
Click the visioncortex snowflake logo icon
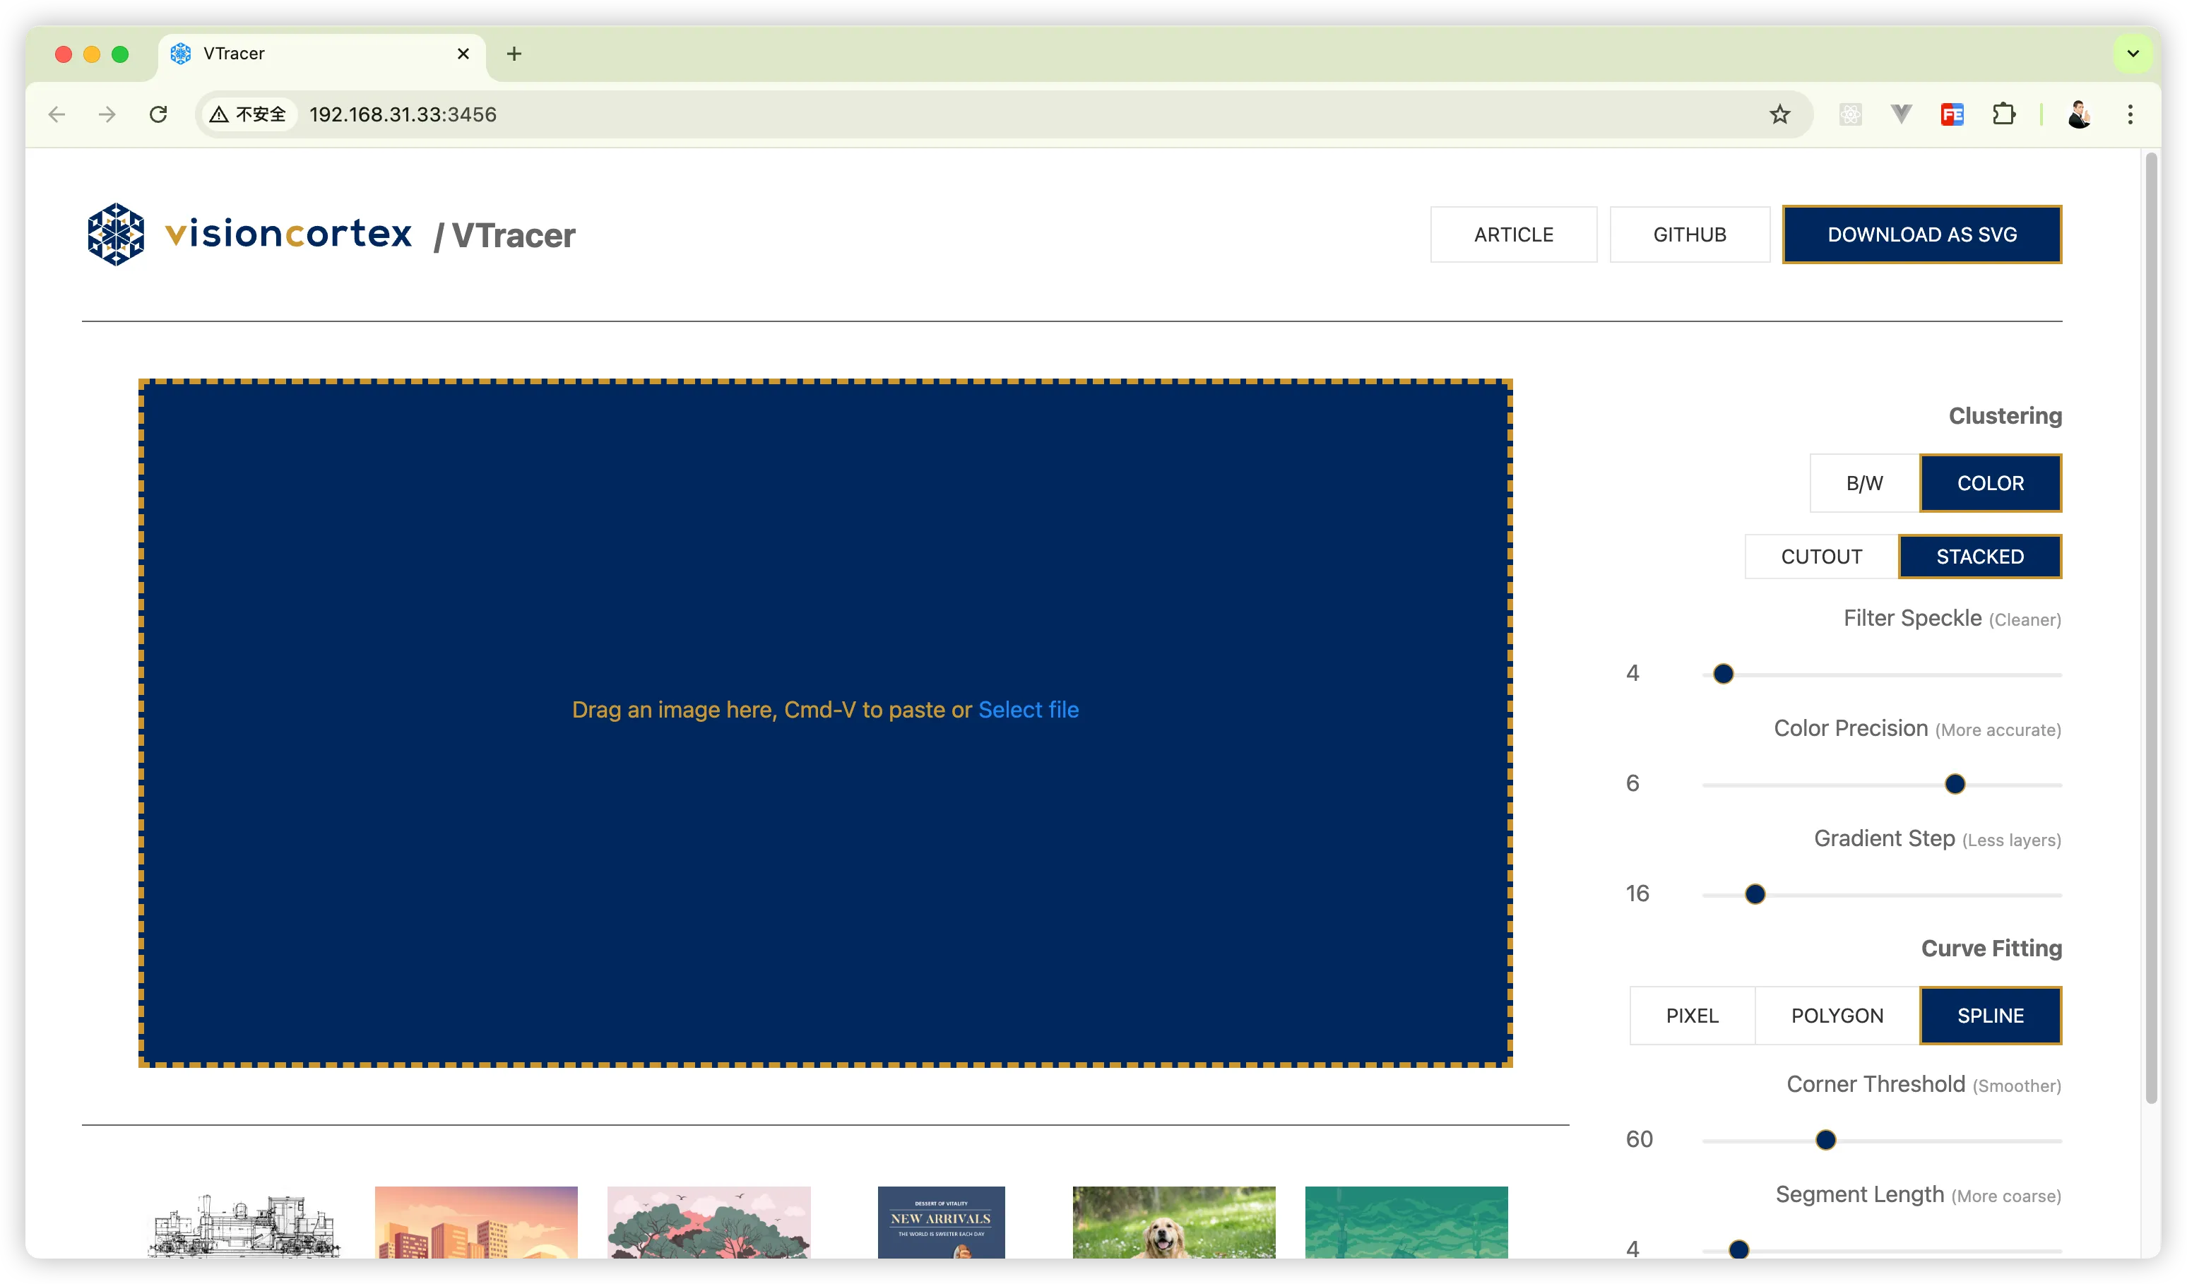point(115,234)
